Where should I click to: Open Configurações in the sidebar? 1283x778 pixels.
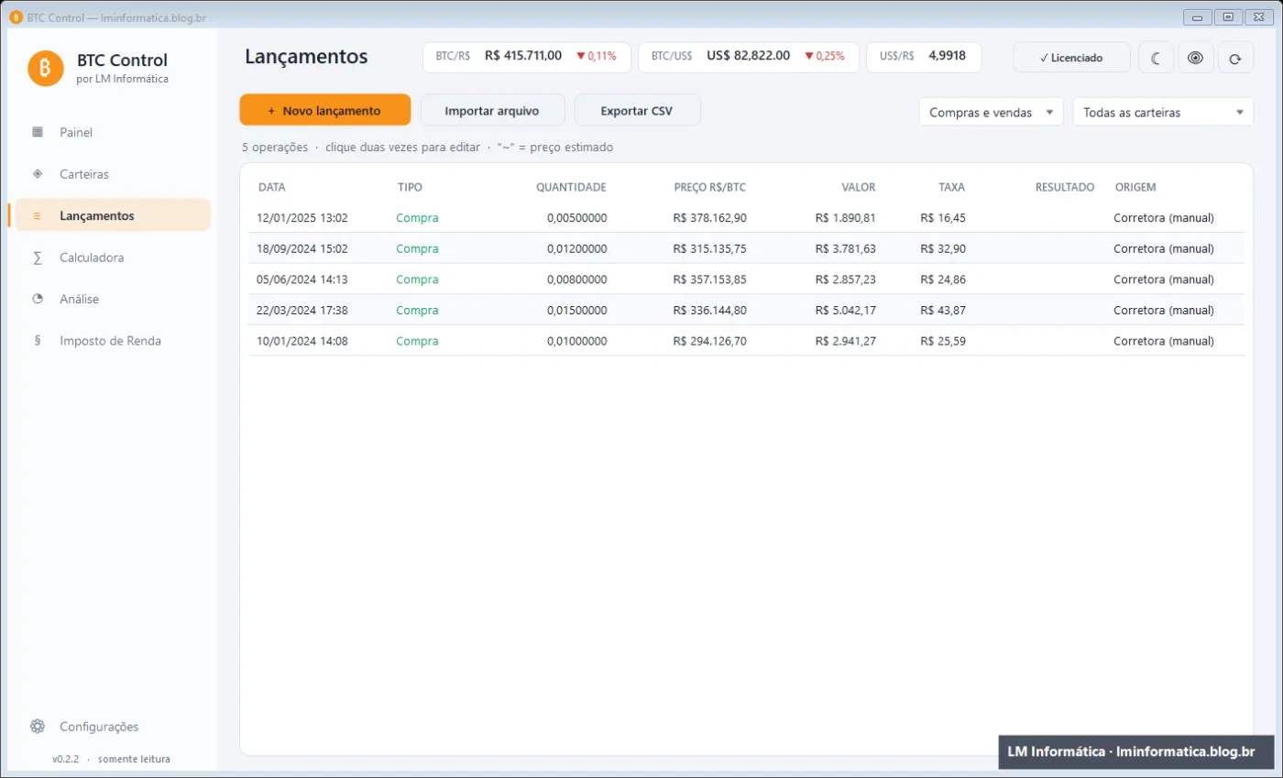pyautogui.click(x=113, y=727)
